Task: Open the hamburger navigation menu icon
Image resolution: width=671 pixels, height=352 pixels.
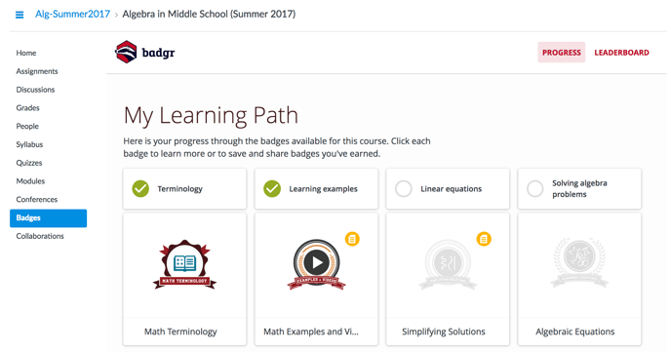Action: [x=20, y=15]
